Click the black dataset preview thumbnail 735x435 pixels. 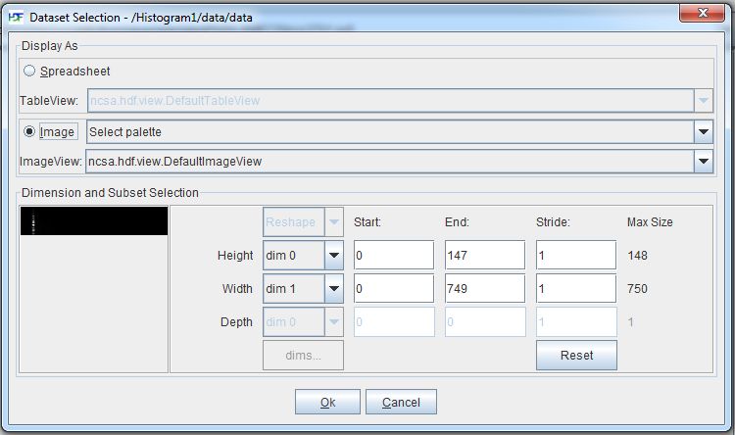click(x=93, y=221)
